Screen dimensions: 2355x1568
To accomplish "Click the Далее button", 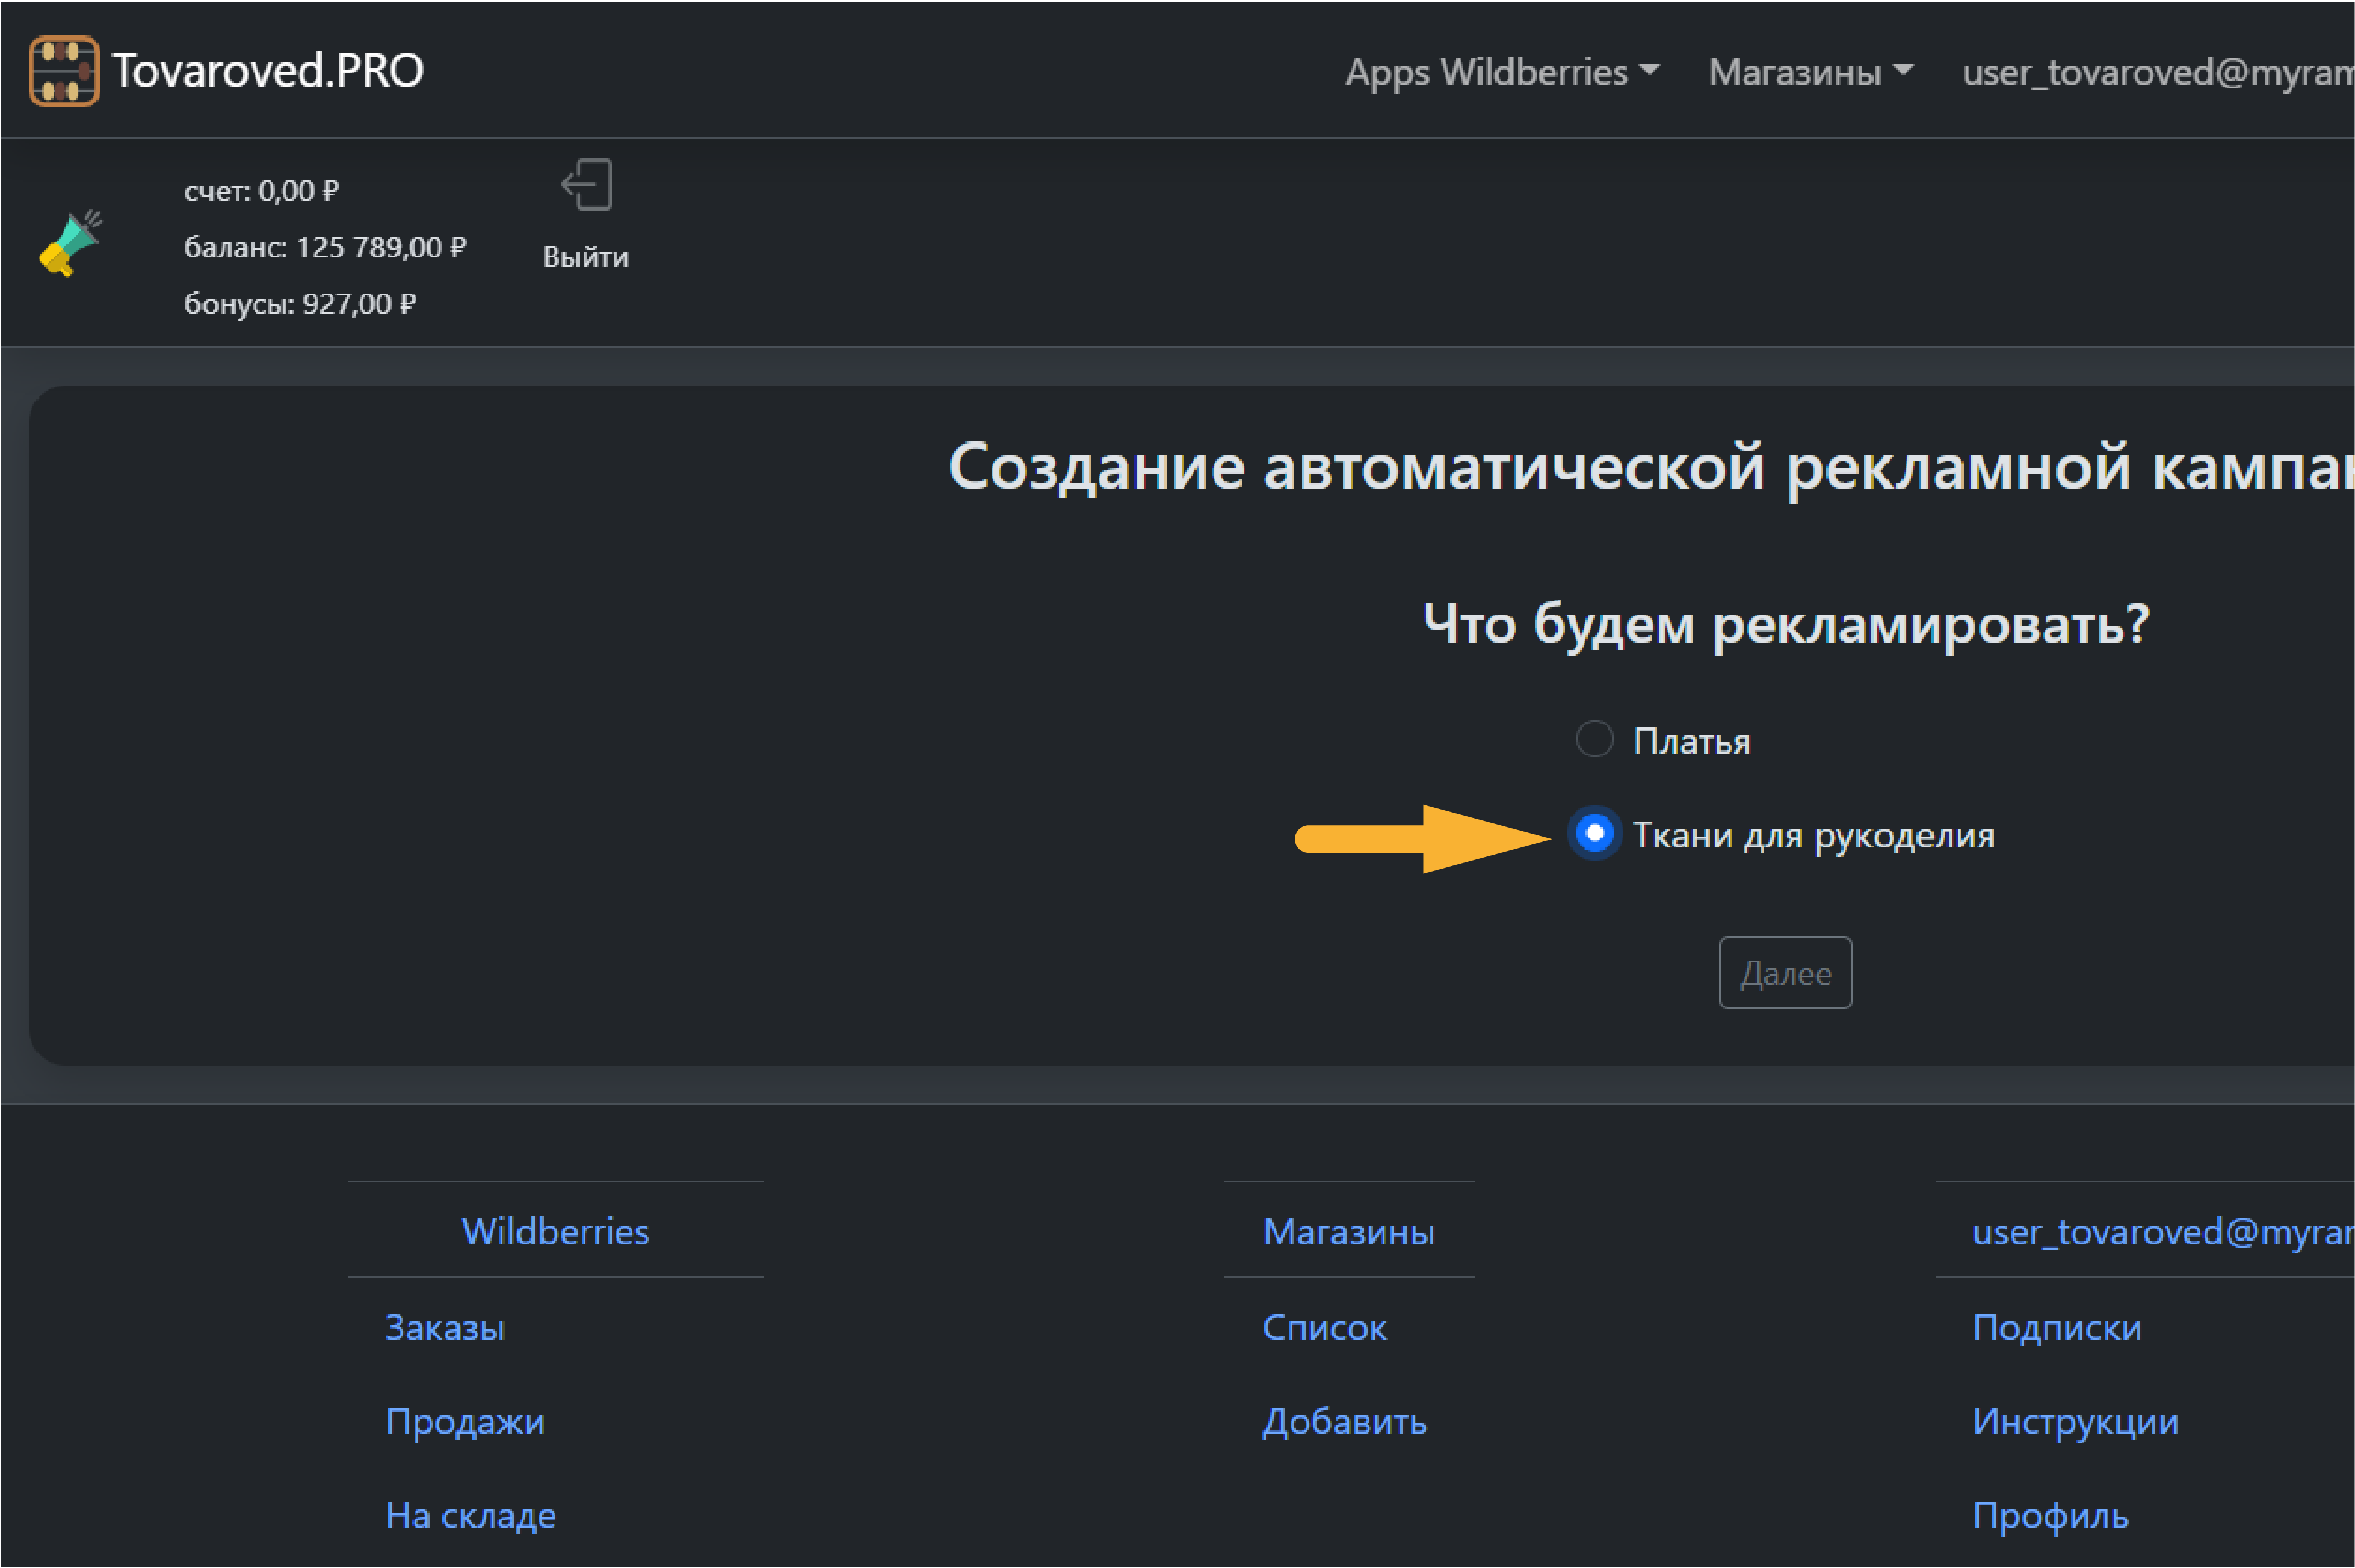I will pos(1785,972).
